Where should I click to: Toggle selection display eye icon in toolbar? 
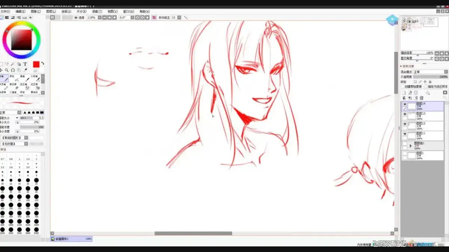[x=76, y=18]
